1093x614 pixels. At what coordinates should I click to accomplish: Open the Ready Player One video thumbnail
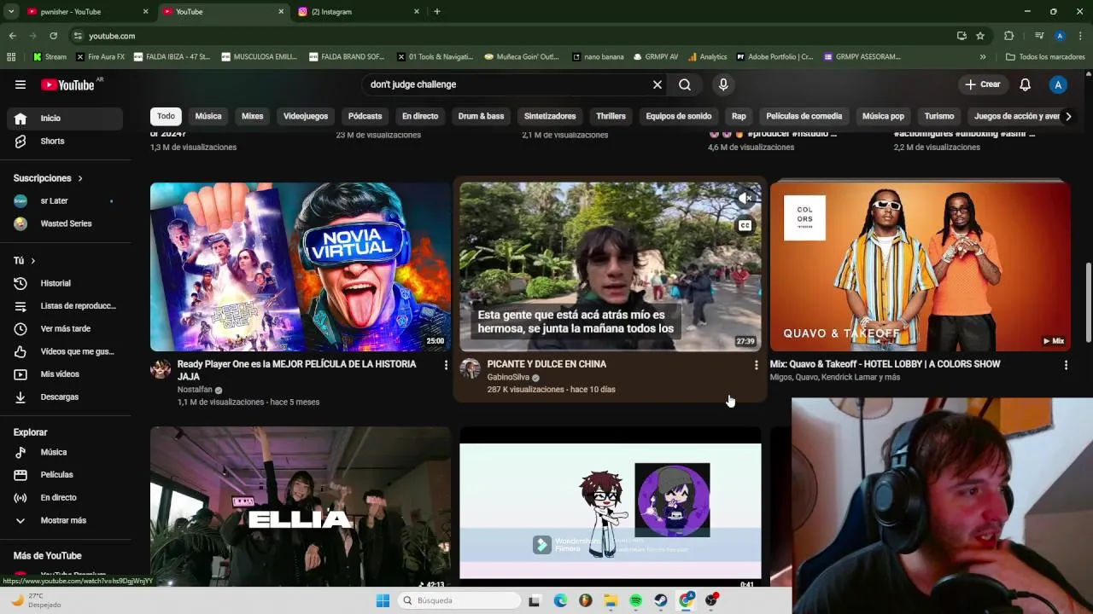pos(301,266)
